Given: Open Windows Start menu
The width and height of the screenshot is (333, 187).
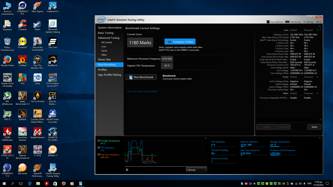Looking at the screenshot, I should (x=4, y=183).
